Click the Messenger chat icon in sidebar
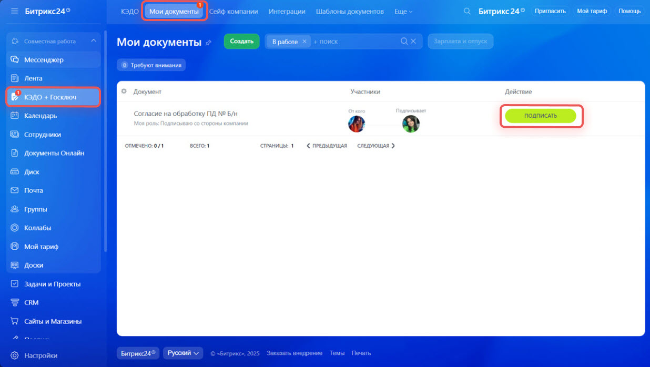This screenshot has width=650, height=367. [x=15, y=60]
